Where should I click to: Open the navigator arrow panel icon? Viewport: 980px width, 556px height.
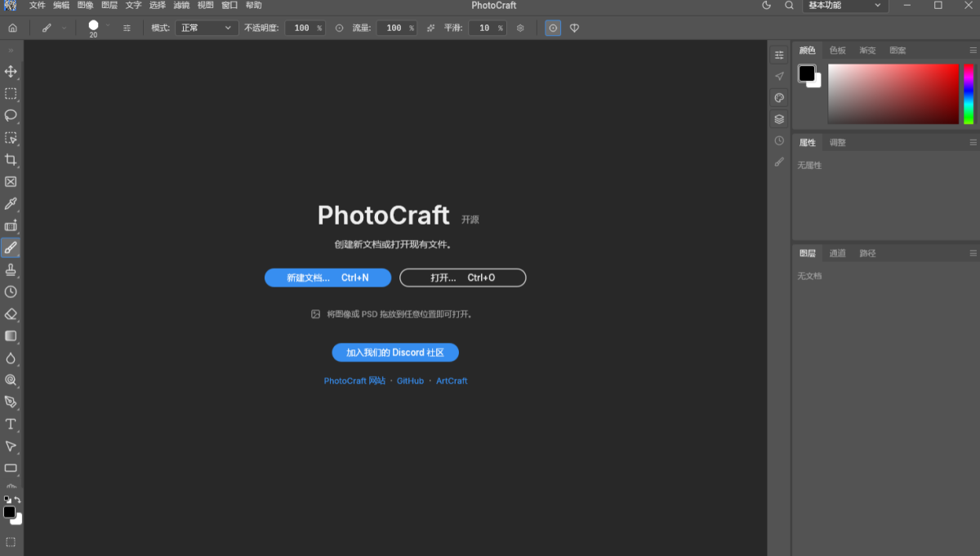point(779,76)
